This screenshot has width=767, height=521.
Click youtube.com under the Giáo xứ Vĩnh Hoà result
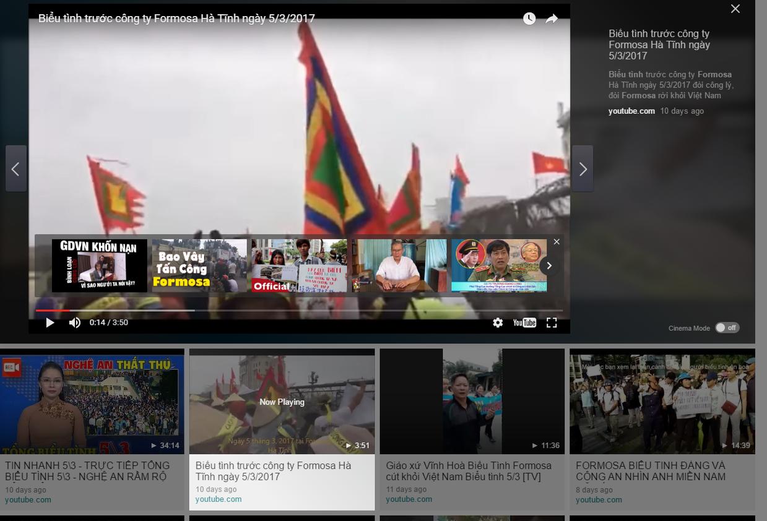[409, 499]
